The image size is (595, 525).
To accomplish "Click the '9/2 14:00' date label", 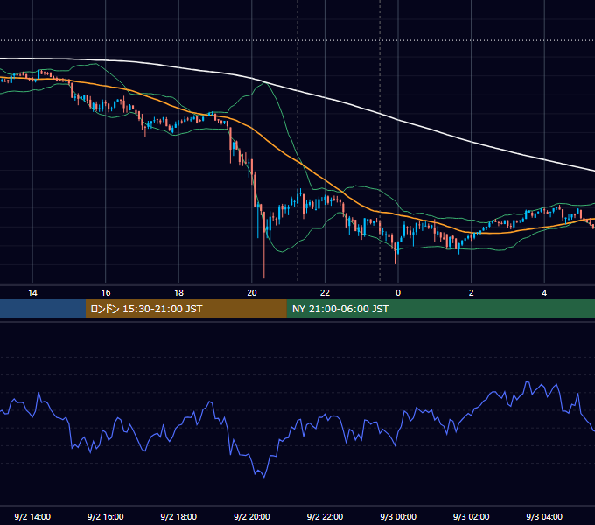I will (x=32, y=516).
